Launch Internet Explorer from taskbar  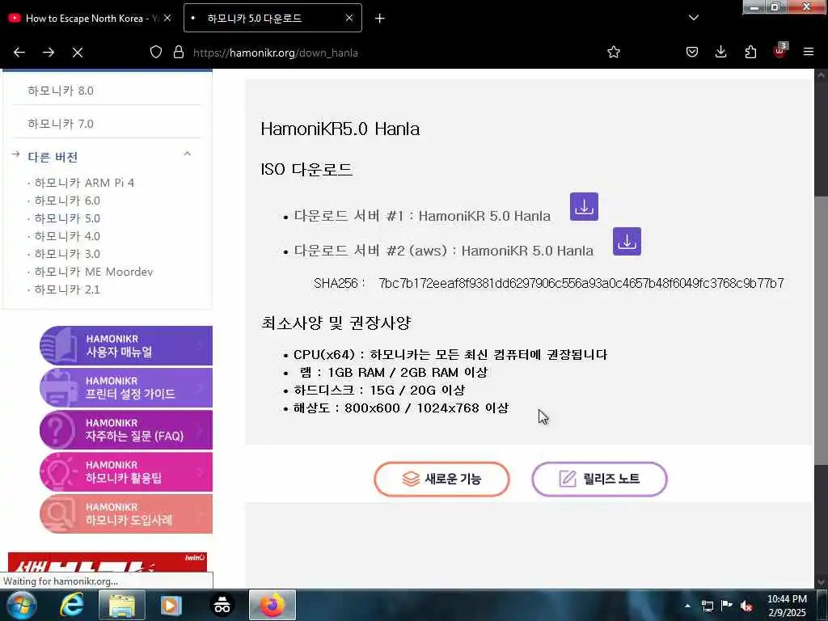click(71, 606)
